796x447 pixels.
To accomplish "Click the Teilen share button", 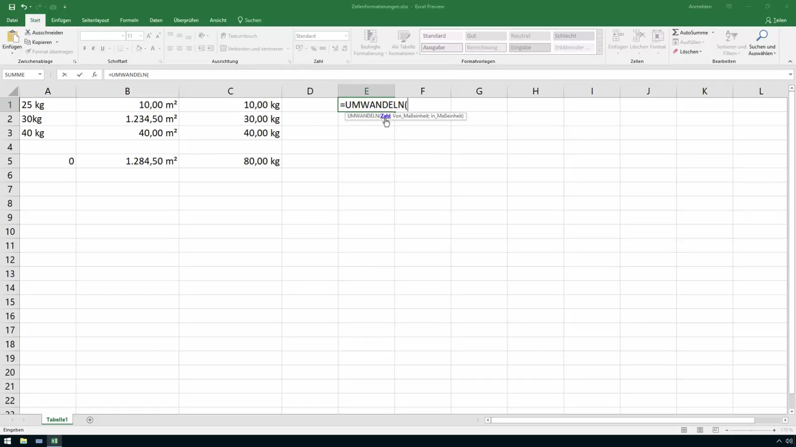I will tap(776, 20).
